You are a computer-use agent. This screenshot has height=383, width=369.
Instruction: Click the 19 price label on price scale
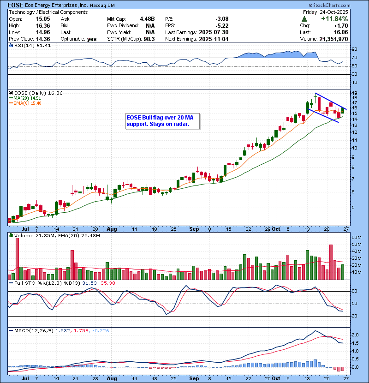pyautogui.click(x=354, y=93)
